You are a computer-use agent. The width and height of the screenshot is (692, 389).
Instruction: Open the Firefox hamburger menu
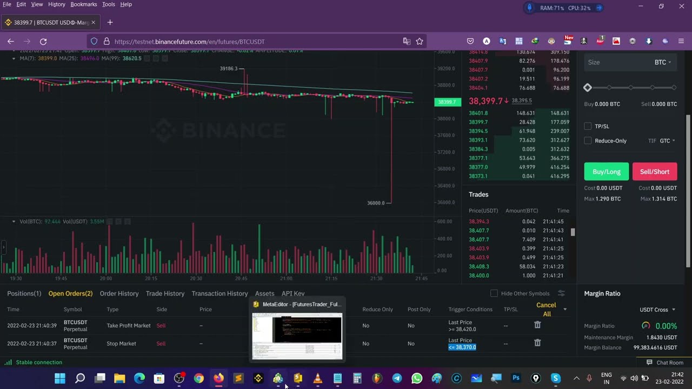point(681,41)
